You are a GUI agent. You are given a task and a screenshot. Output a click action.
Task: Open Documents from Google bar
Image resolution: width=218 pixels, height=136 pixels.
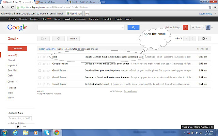pyautogui.click(x=79, y=19)
